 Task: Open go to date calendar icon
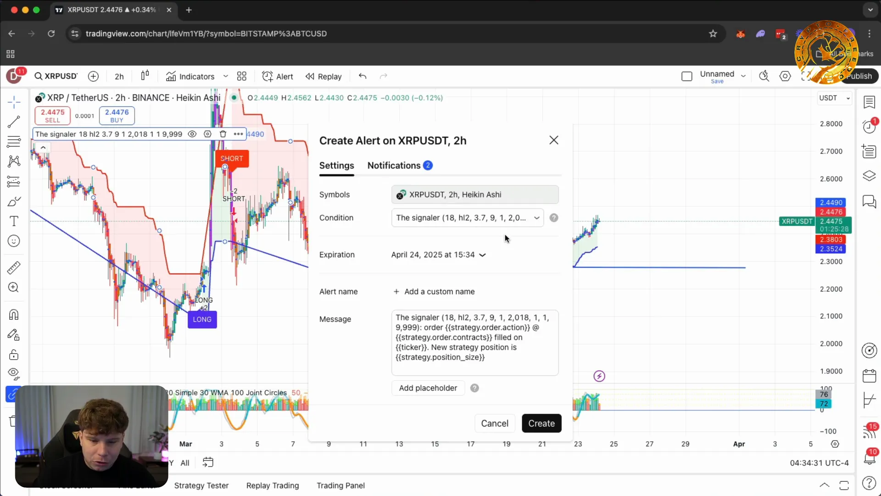click(208, 462)
